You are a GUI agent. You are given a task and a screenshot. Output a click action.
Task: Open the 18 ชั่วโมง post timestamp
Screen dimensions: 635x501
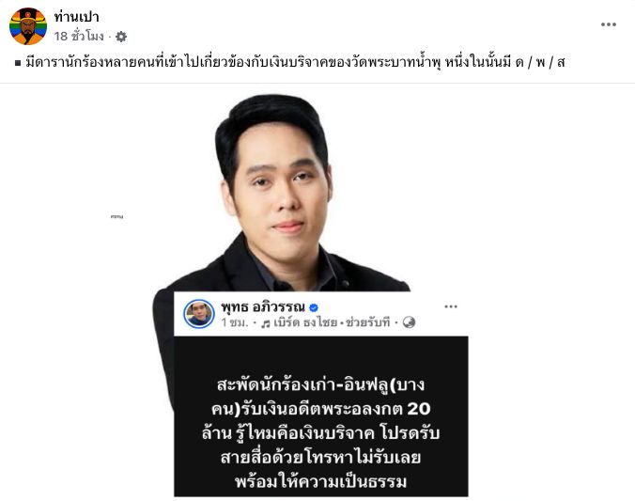tap(79, 37)
